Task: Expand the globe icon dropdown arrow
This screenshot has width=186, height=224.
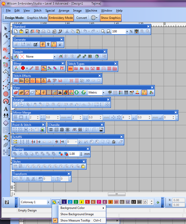Action: click(97, 18)
